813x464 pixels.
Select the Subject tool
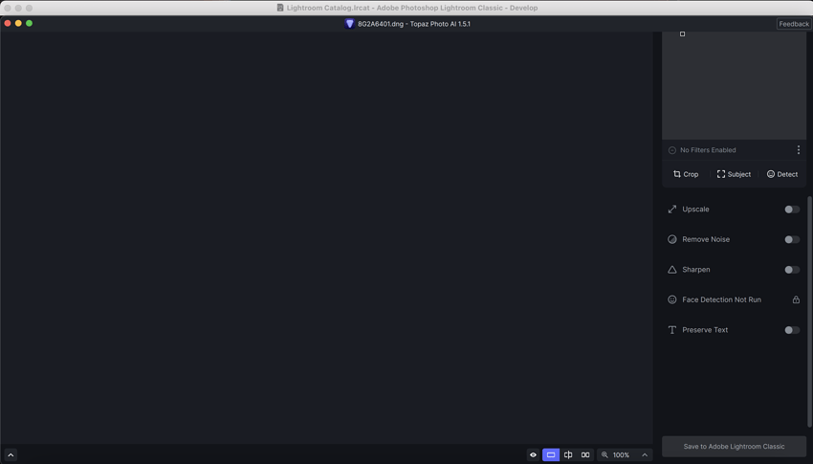pos(734,174)
